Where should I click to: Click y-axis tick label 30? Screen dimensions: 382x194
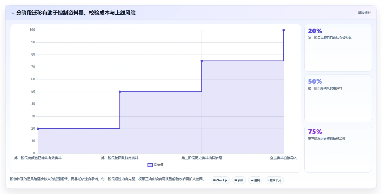click(x=33, y=116)
